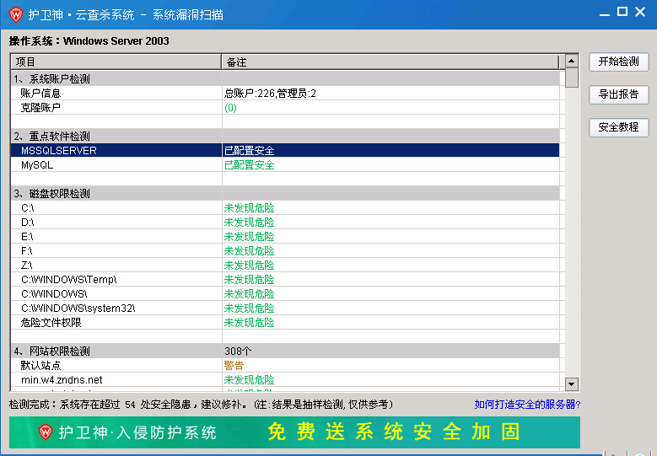Click the shield logo in the bottom banner
The image size is (657, 456).
pos(46,432)
